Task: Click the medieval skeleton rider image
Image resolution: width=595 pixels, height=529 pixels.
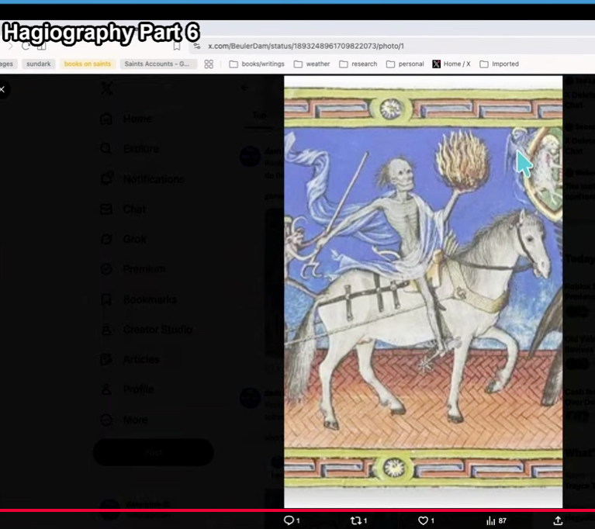Action: coord(423,292)
